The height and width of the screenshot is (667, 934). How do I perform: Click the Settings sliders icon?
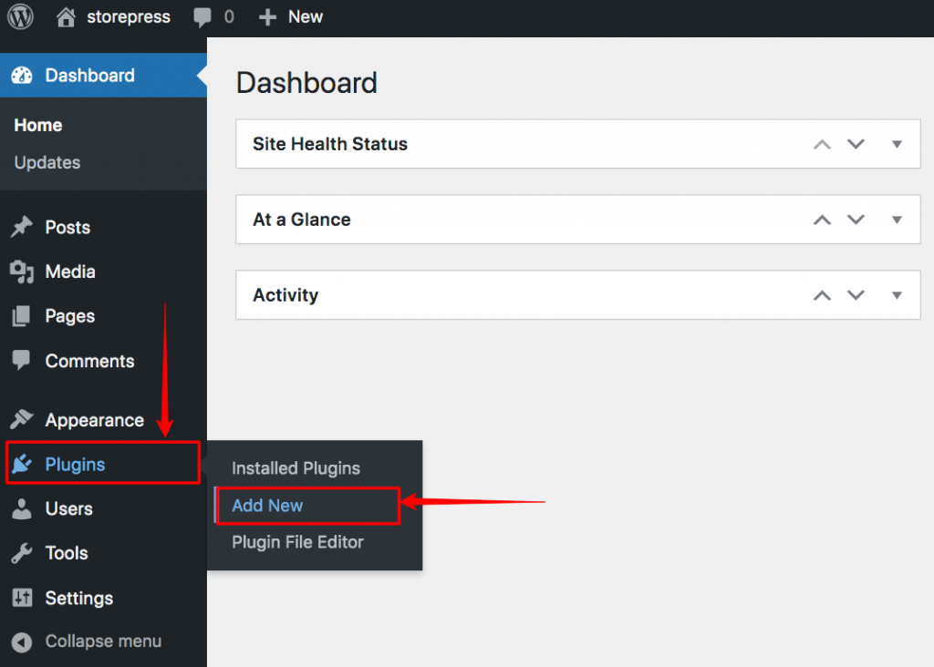point(22,598)
